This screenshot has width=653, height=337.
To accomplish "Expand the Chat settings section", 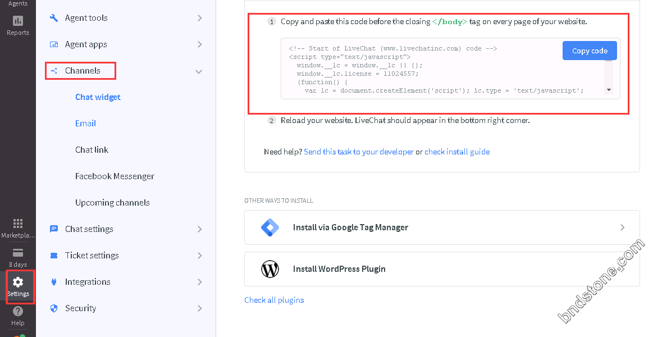I will (199, 229).
